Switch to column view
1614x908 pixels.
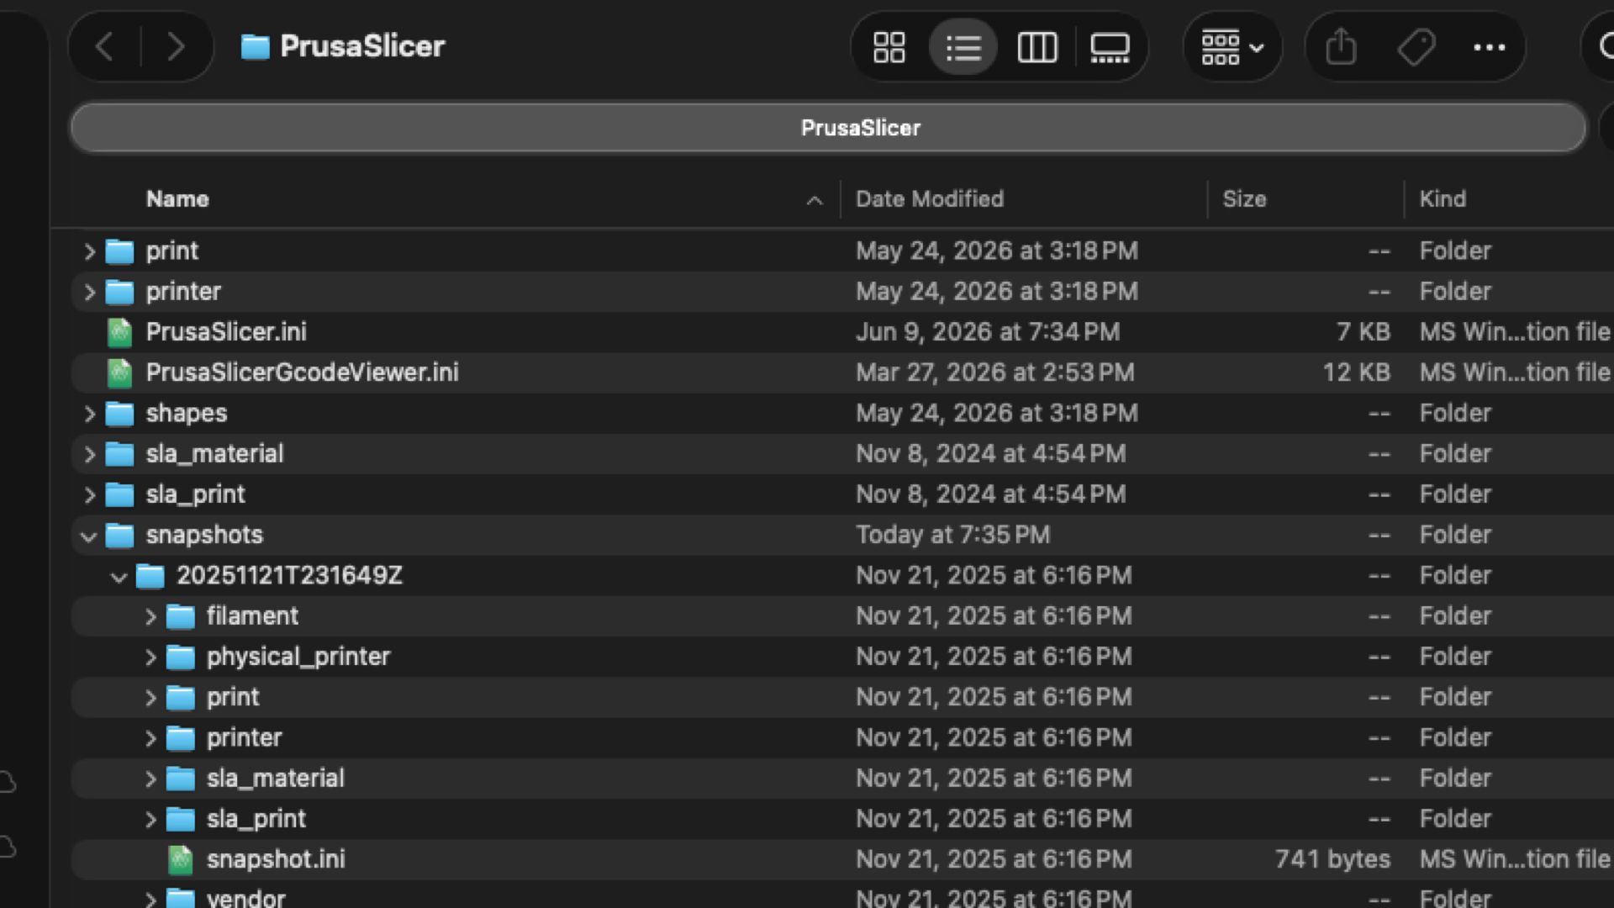click(x=1037, y=47)
